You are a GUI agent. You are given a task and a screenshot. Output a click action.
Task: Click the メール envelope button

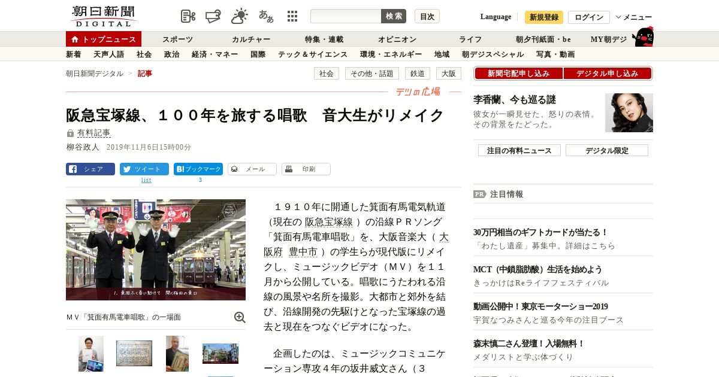tap(252, 169)
